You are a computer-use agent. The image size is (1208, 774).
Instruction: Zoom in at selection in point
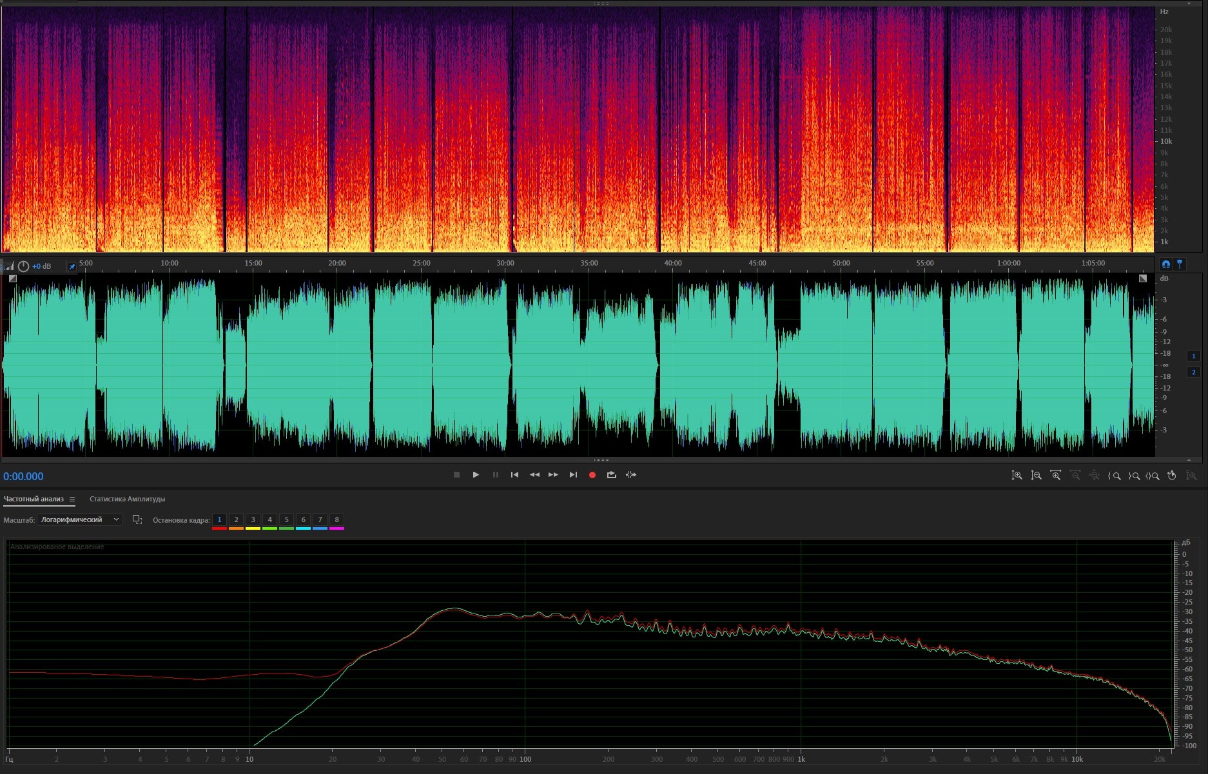coord(1114,476)
